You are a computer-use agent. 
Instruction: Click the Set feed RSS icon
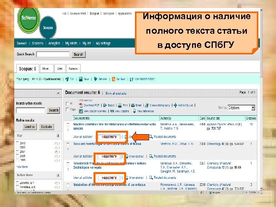point(113,79)
